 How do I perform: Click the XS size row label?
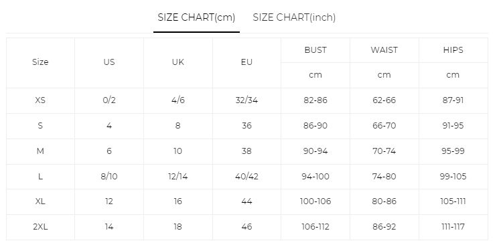click(40, 100)
